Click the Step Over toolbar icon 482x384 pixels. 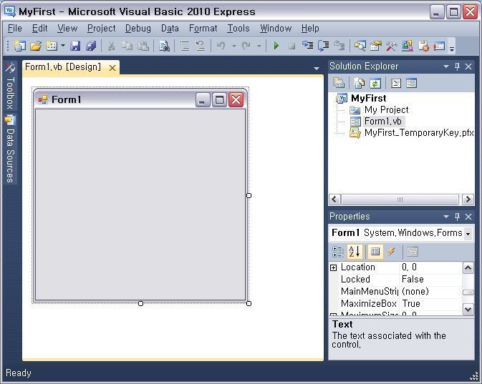(x=324, y=46)
